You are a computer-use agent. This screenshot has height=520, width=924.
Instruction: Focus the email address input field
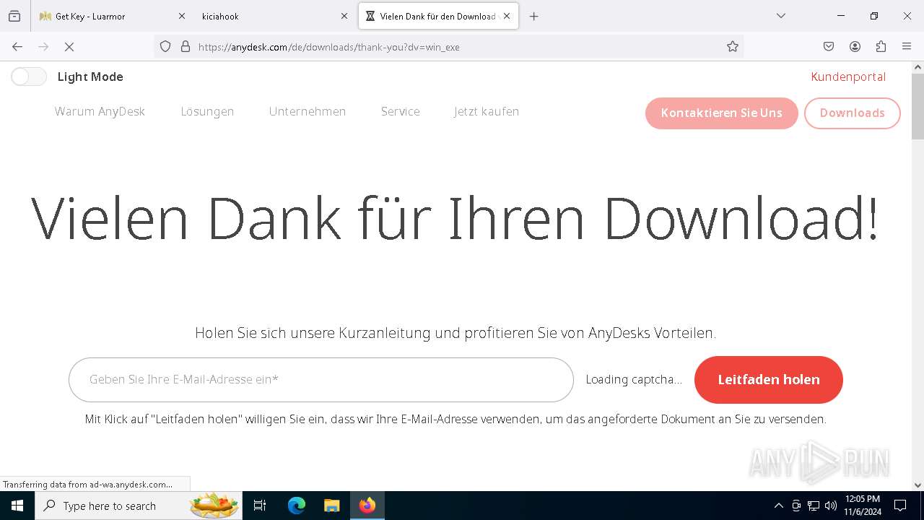click(321, 379)
